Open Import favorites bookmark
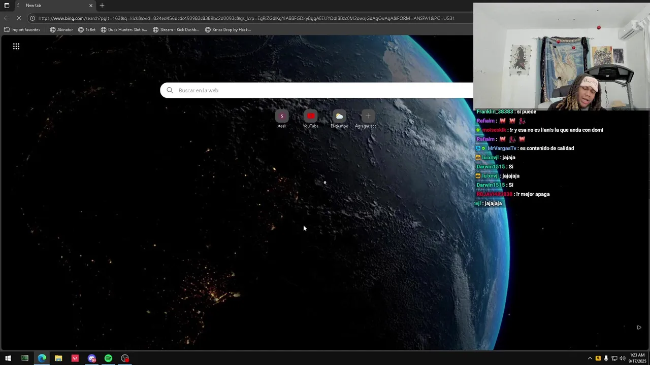The image size is (650, 365). [22, 29]
